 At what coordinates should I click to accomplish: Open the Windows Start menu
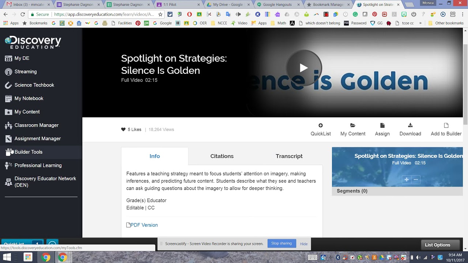[x=7, y=257]
